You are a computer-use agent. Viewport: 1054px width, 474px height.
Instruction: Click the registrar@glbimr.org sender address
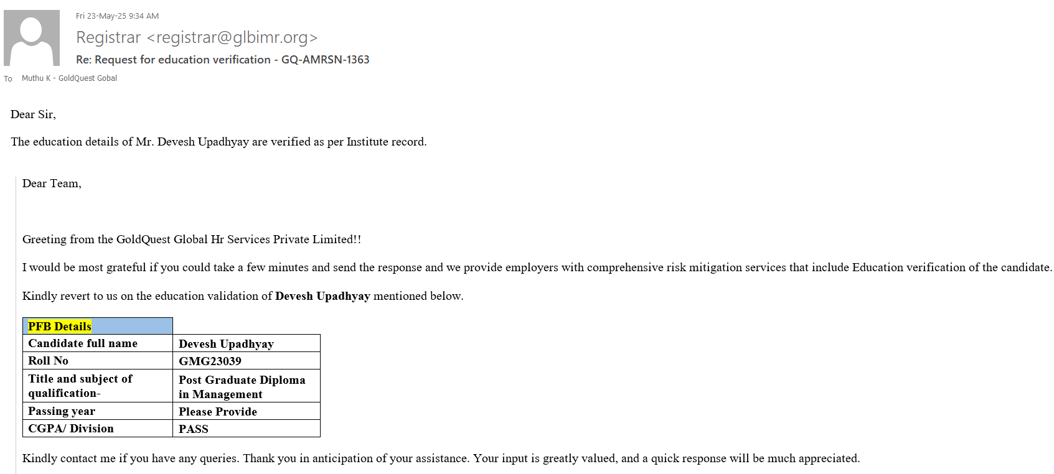(232, 38)
